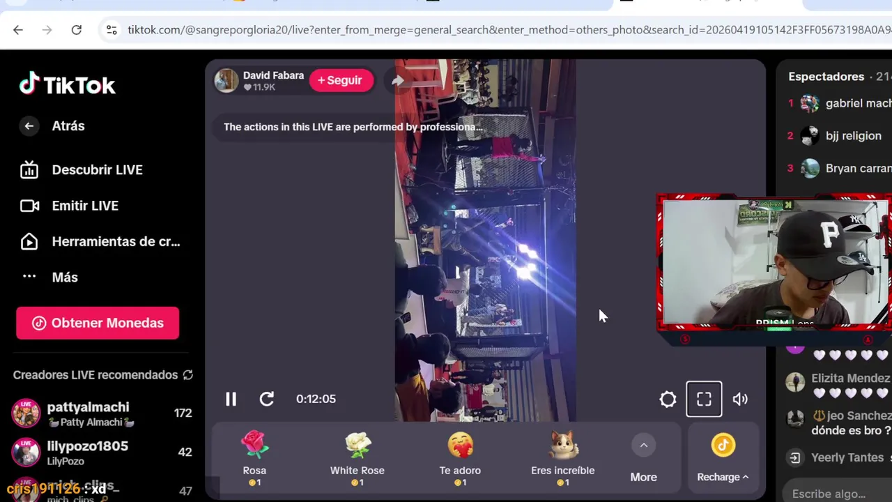892x502 pixels.
Task: Open gabriel machi viewer entry
Action: tap(839, 103)
